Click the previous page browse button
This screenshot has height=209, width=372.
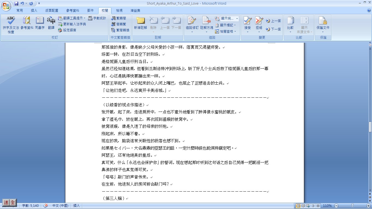pyautogui.click(x=370, y=194)
